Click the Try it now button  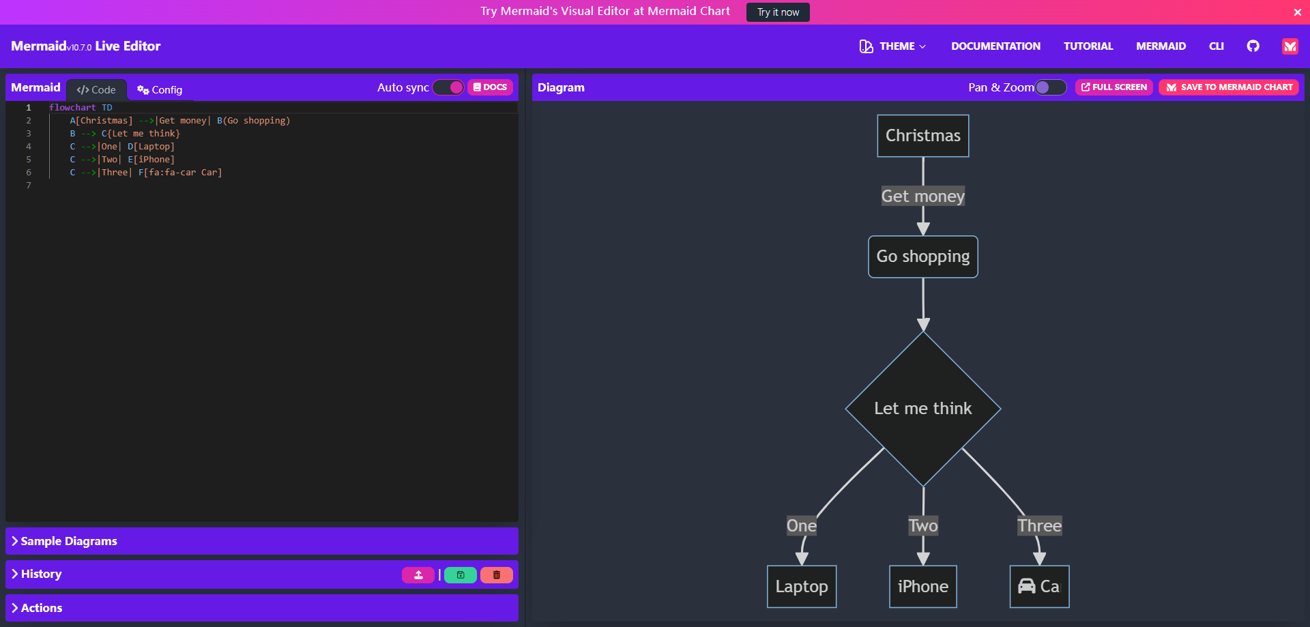click(x=778, y=12)
